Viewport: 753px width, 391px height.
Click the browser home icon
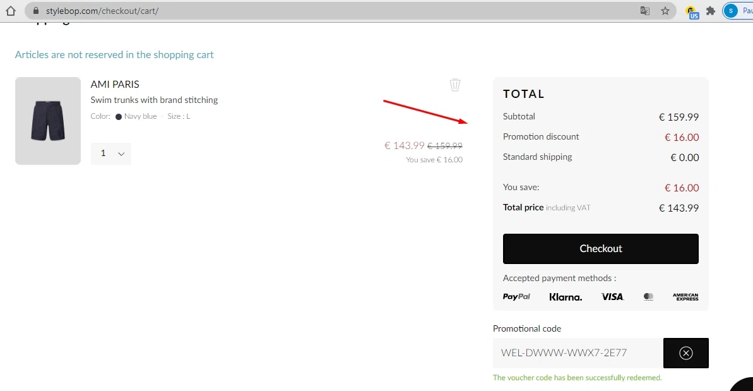[x=11, y=11]
